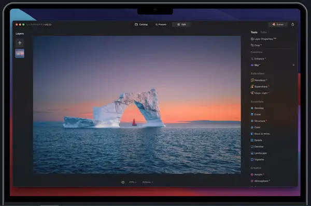The height and width of the screenshot is (206, 311).
Task: Open the Sky replacement tool
Action: pyautogui.click(x=256, y=65)
